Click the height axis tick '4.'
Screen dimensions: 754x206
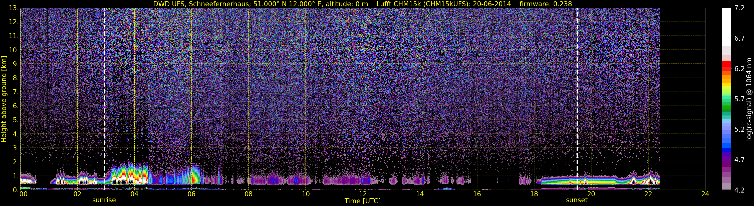pos(16,134)
